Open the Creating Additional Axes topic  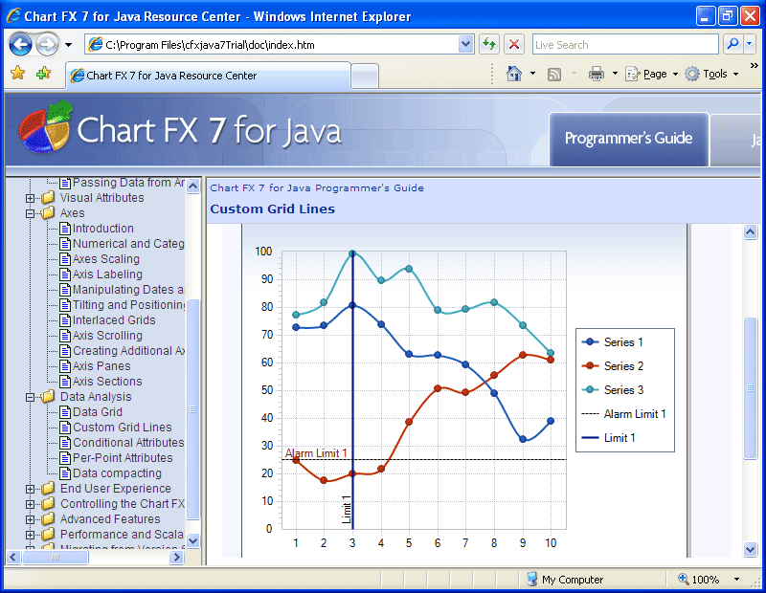coord(129,351)
